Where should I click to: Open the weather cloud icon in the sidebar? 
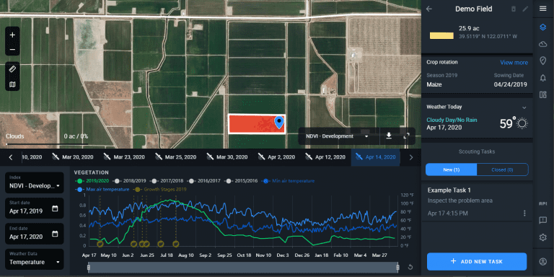[543, 44]
